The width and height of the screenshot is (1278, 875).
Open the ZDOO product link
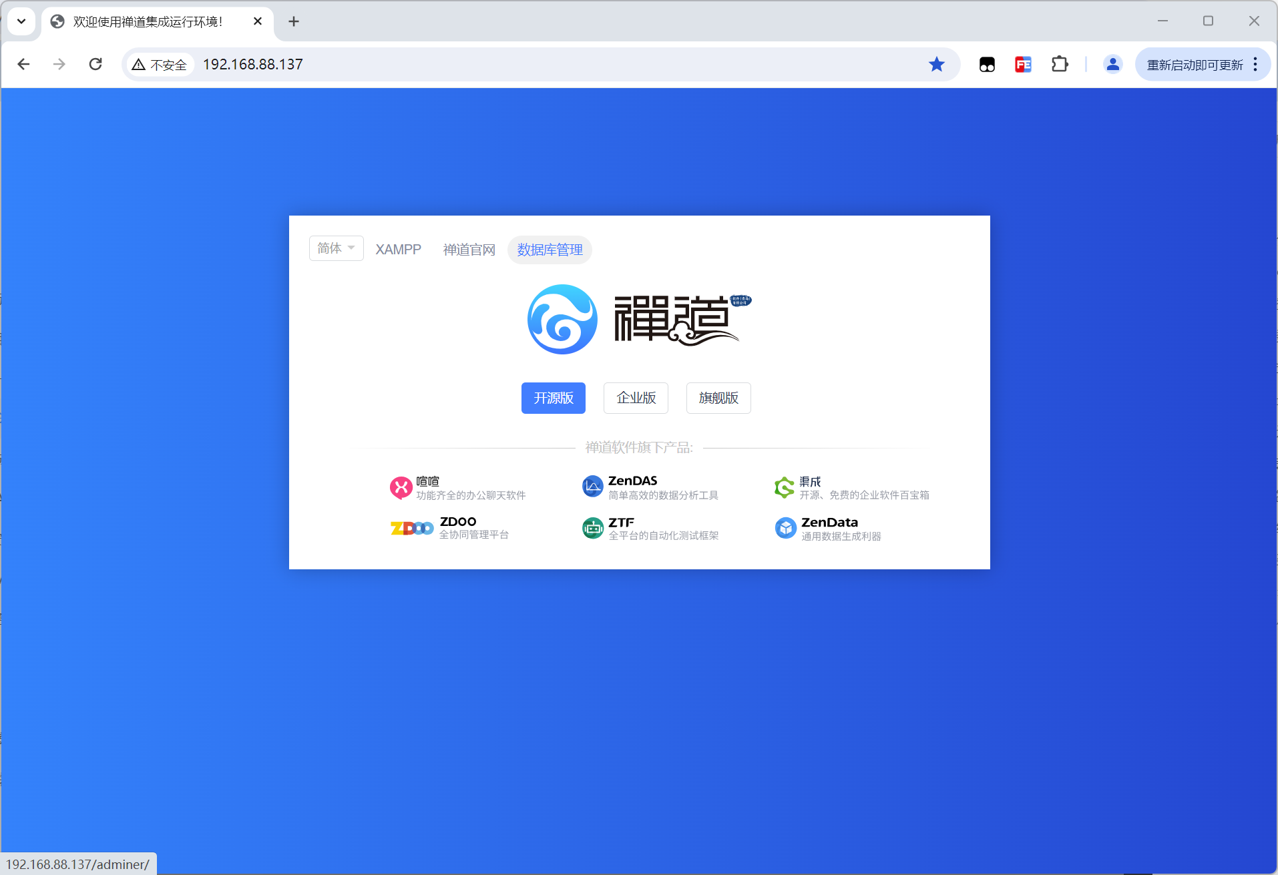coord(458,521)
